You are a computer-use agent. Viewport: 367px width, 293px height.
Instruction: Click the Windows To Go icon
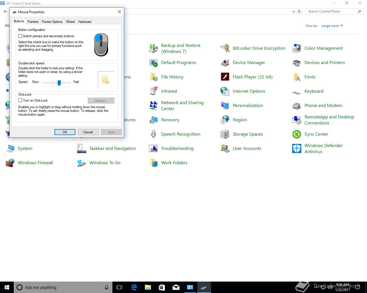click(82, 163)
